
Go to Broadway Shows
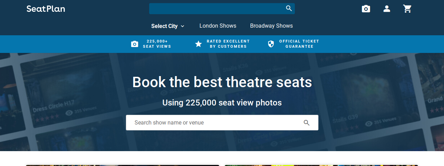coord(271,26)
